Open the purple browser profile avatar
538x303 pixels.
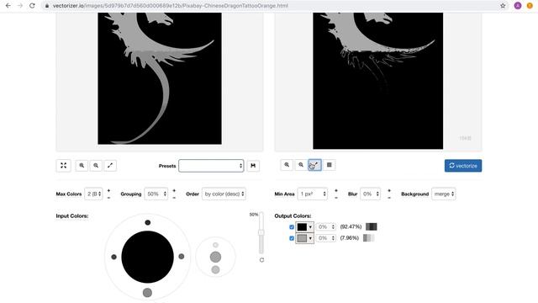pyautogui.click(x=518, y=6)
